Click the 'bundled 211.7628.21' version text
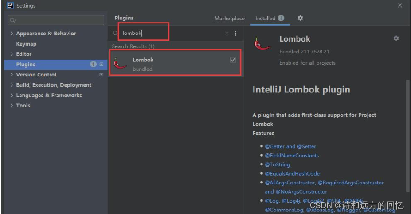Image resolution: width=411 pixels, height=214 pixels. [304, 52]
